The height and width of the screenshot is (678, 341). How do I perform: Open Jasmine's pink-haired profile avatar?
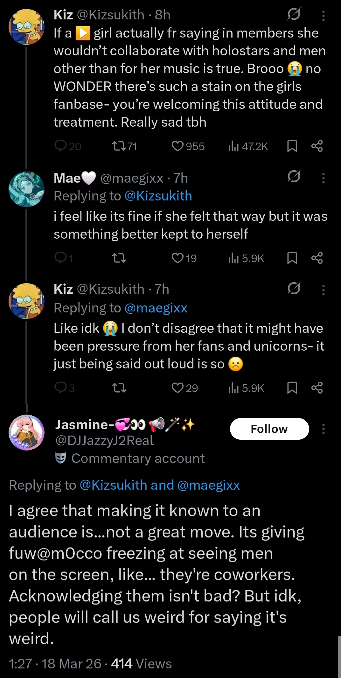coord(26,432)
